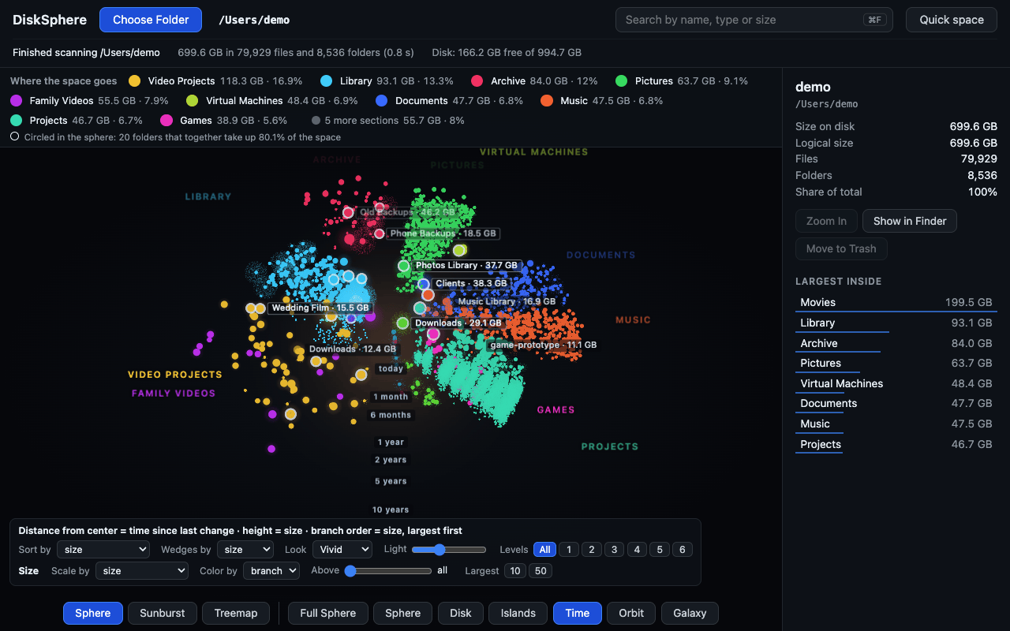Click the ⌘F shortcut badge in search
Screen dimensions: 1010x631
point(874,20)
